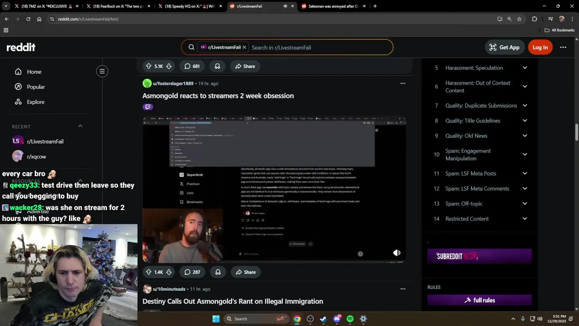Downvote the Asmongold reacts post
The height and width of the screenshot is (326, 579).
169,272
